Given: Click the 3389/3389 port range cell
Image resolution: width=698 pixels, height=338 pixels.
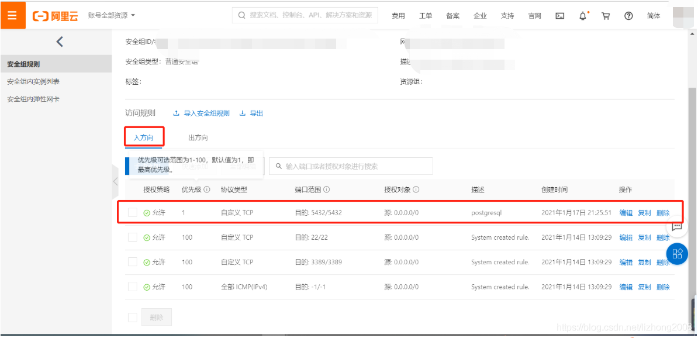Looking at the screenshot, I should [318, 263].
